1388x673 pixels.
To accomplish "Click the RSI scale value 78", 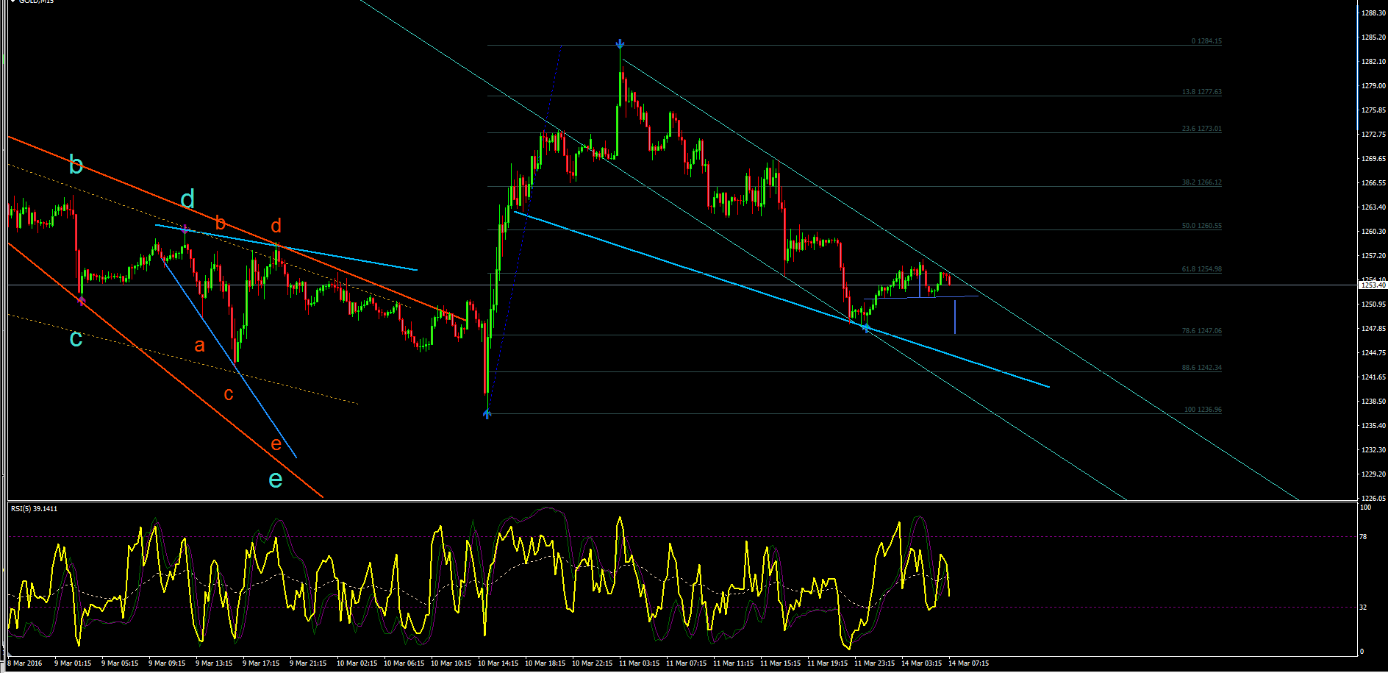I will click(x=1363, y=537).
